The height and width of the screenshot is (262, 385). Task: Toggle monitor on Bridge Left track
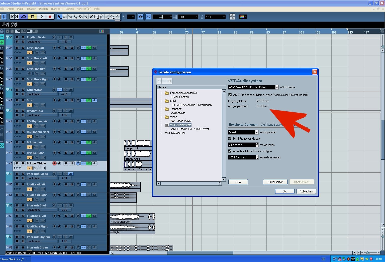point(59,142)
